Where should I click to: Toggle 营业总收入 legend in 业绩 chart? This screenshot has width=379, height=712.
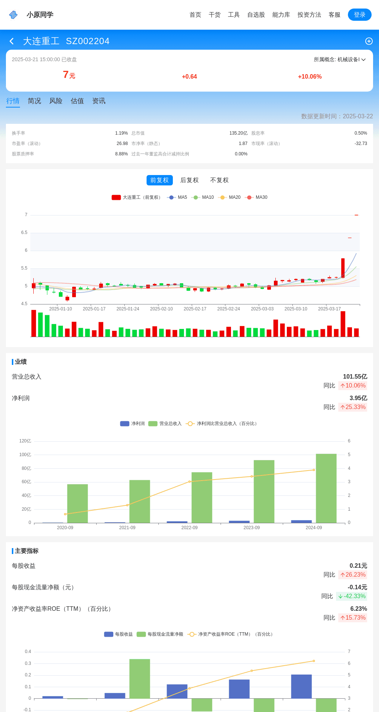coord(165,423)
